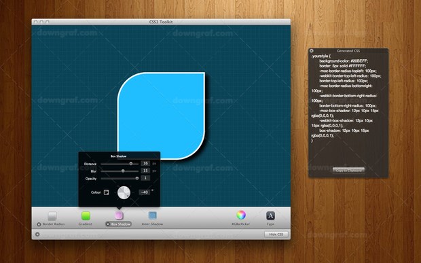Click Copy to Clipboard button
The image size is (421, 263).
[x=348, y=171]
